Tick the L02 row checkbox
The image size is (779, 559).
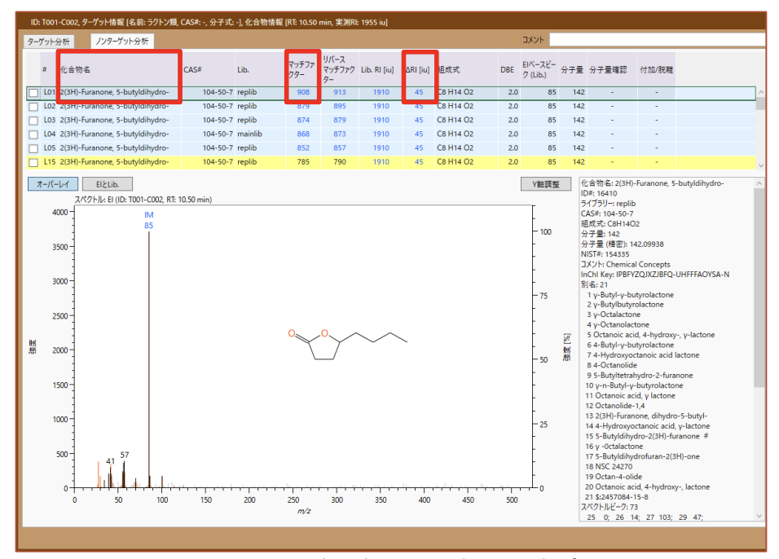pos(33,107)
